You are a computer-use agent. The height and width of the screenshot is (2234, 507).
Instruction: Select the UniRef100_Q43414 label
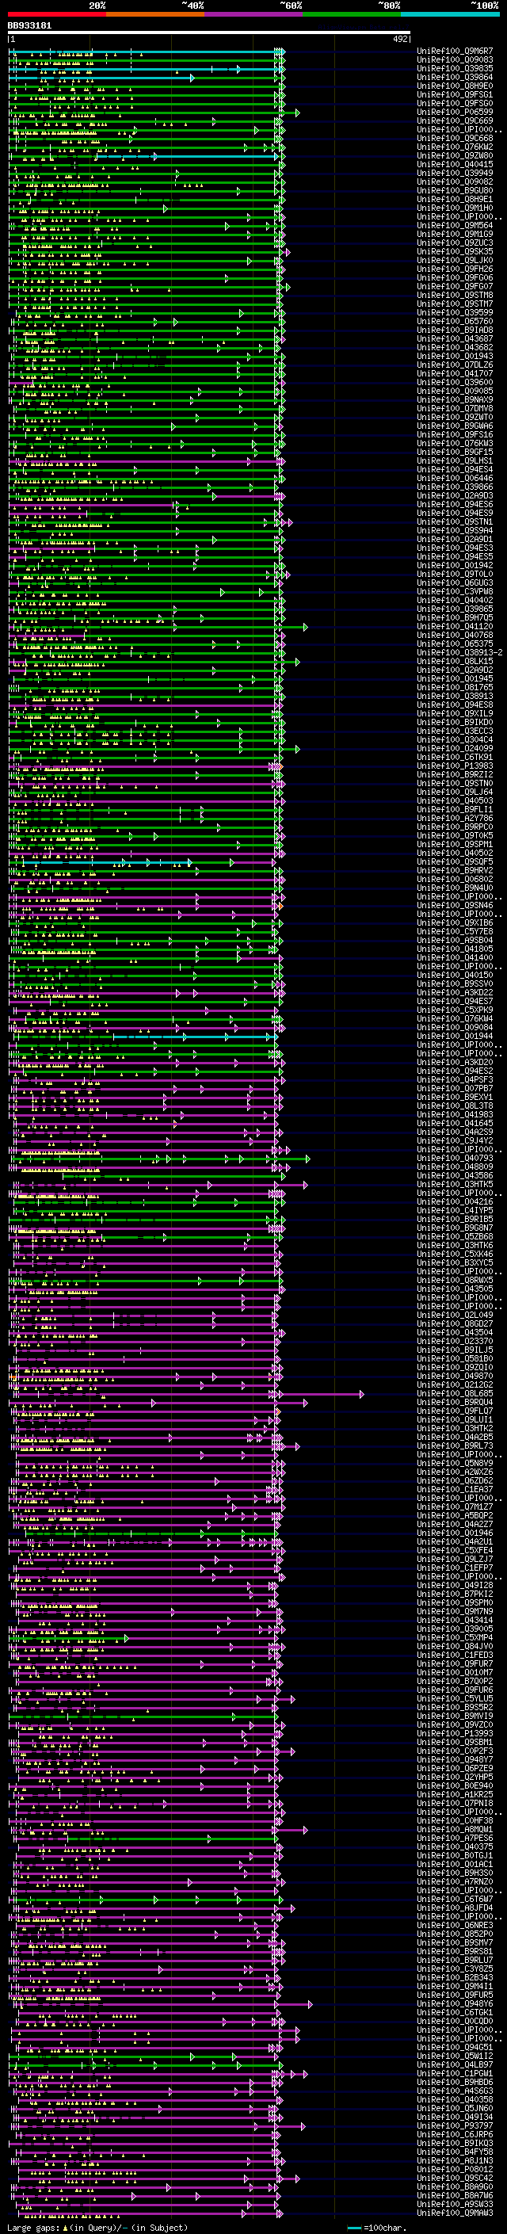click(x=455, y=1620)
